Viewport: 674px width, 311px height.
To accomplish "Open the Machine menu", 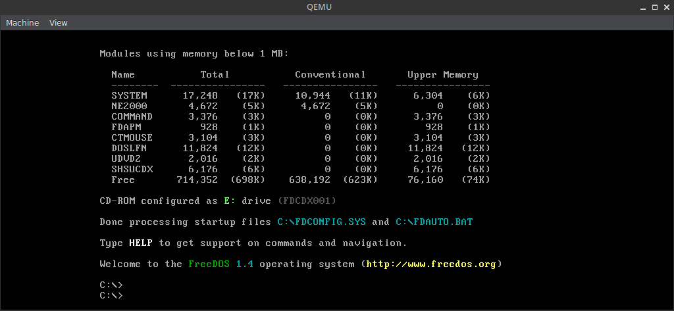I will pyautogui.click(x=22, y=23).
